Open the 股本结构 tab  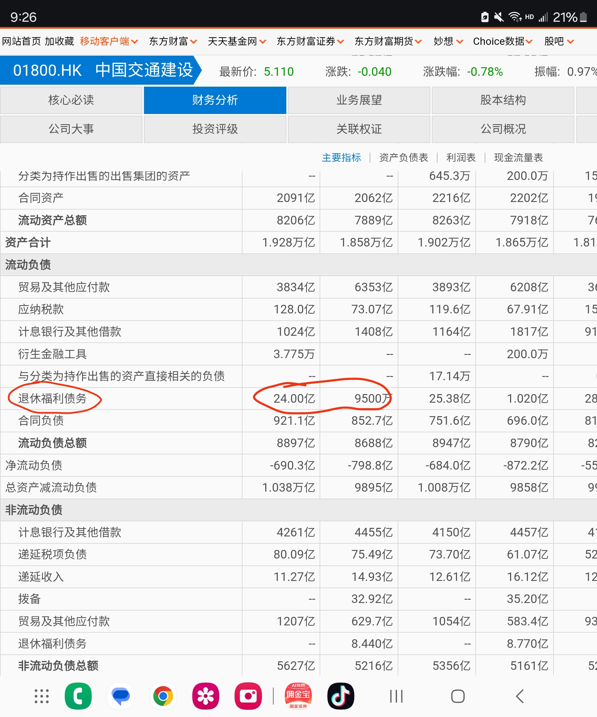click(503, 100)
